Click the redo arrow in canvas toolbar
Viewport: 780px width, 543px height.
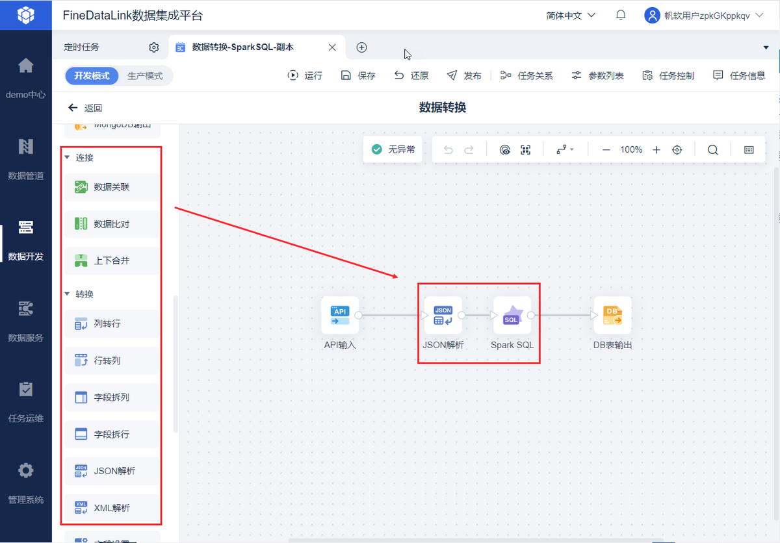tap(469, 150)
